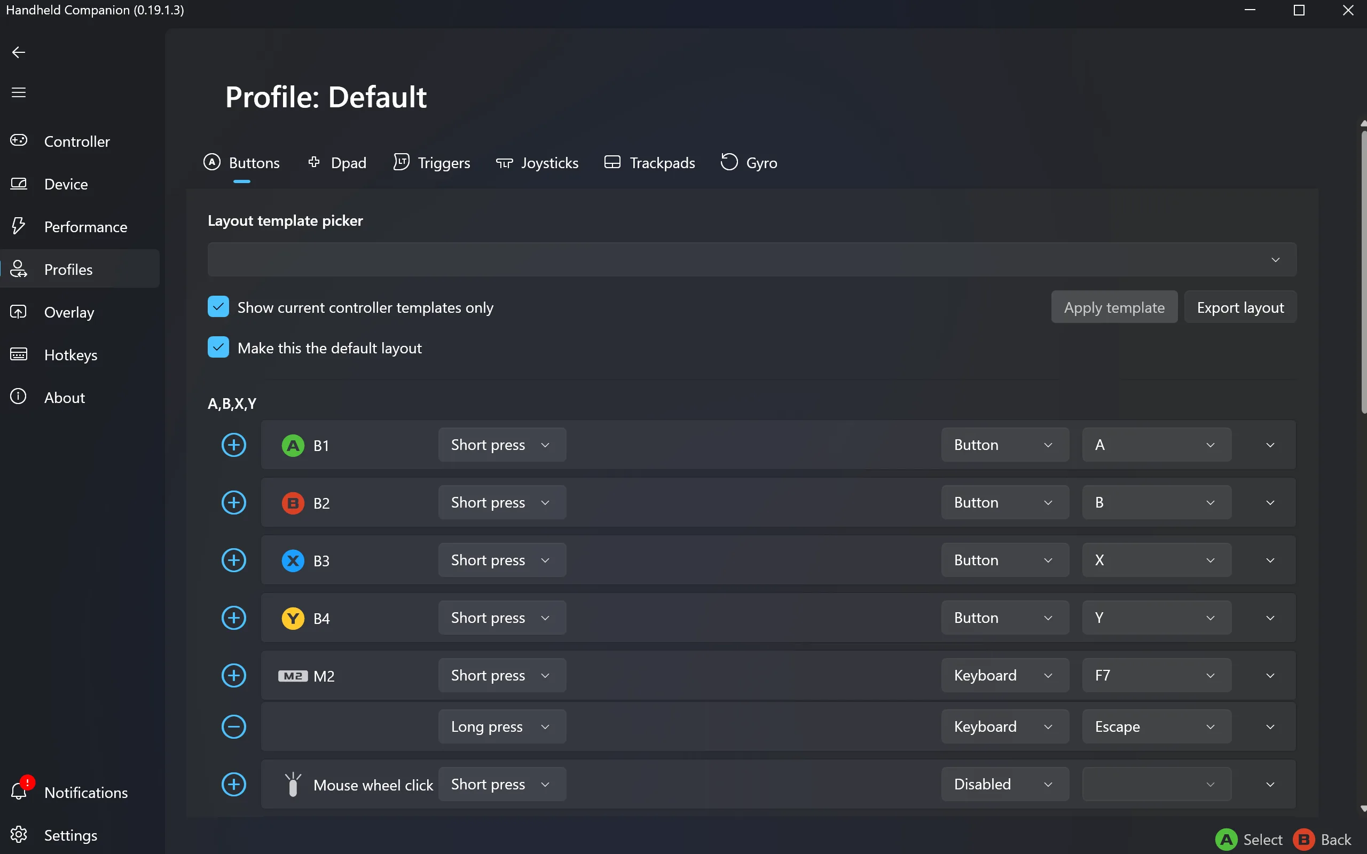Click the green A icon beside B1
Screen dimensions: 1367x854
coord(293,446)
